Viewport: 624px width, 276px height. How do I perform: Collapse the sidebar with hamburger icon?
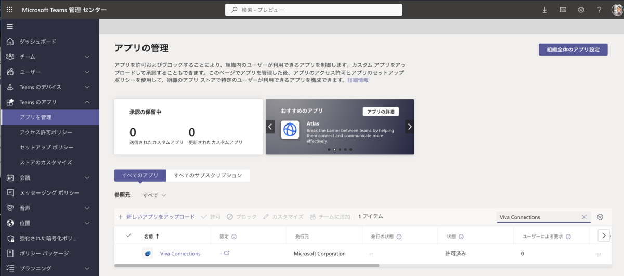[x=10, y=26]
